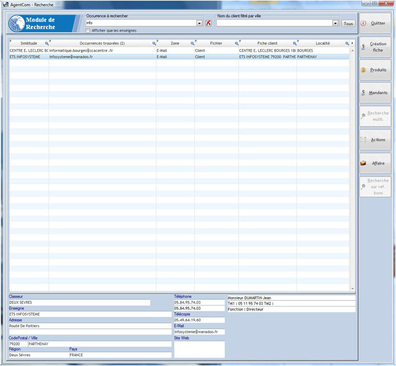Viewport: 396px width, 366px height.
Task: Click contact line Fonction : Directeur
Action: pyautogui.click(x=292, y=309)
